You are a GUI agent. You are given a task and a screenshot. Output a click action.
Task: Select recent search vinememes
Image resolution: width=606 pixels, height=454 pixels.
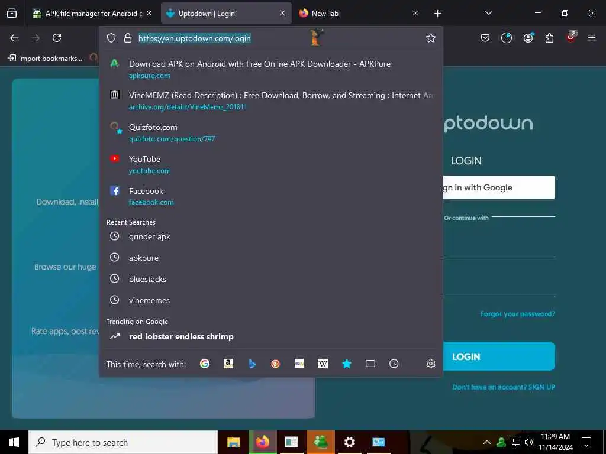click(x=271, y=300)
